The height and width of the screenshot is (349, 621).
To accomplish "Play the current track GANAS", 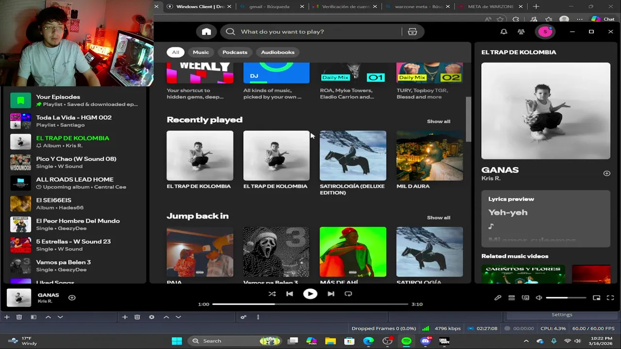I will click(310, 294).
